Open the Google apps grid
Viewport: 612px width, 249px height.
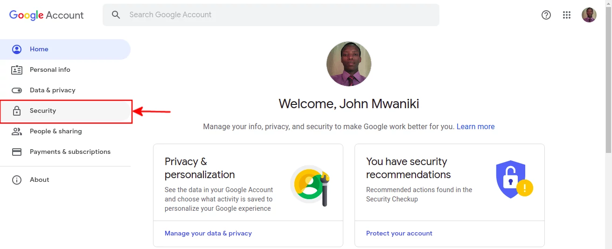(x=567, y=15)
